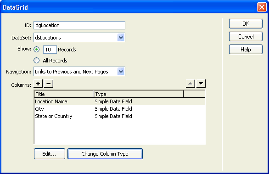The width and height of the screenshot is (269, 174).
Task: Click Change Column Type button
Action: (x=105, y=154)
